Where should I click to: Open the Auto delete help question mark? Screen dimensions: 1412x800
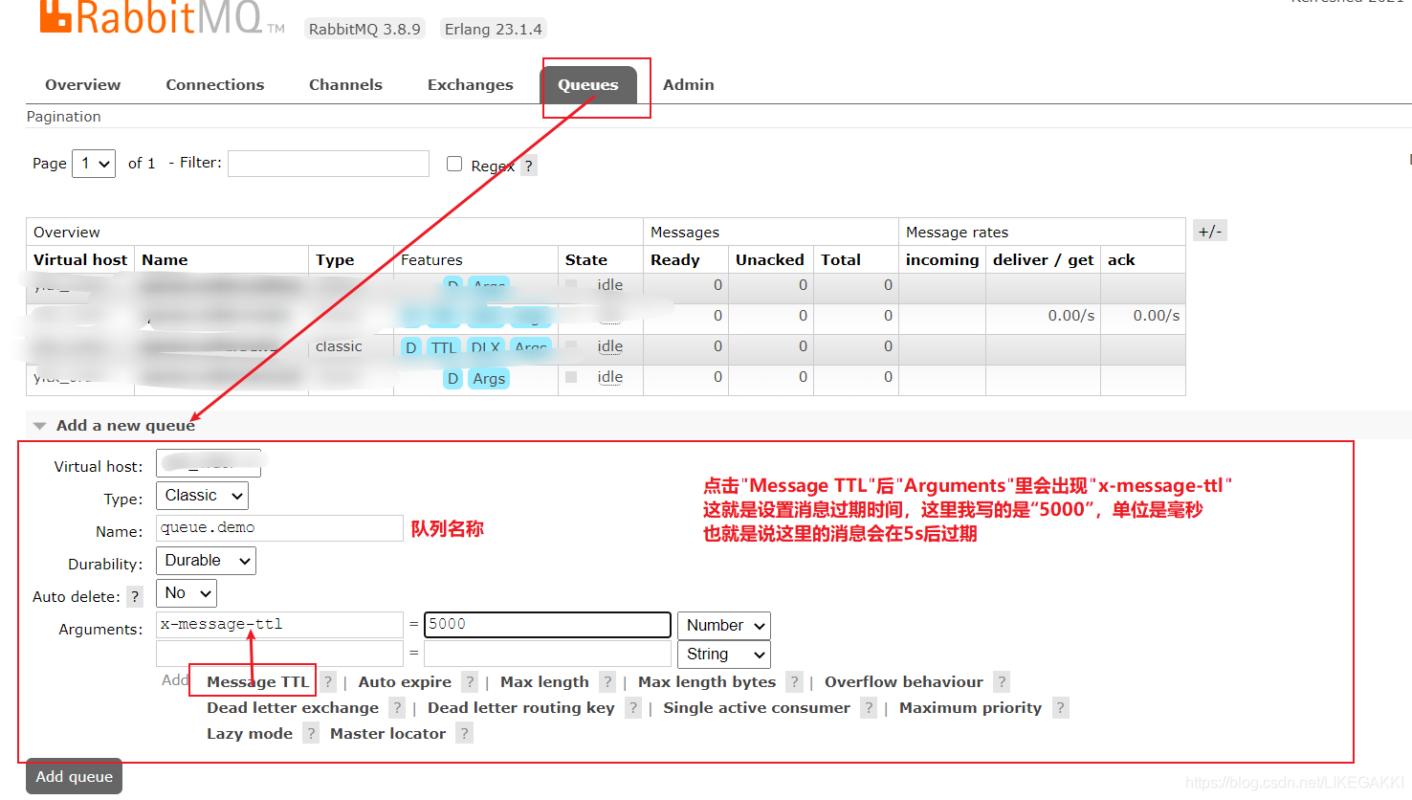pos(135,596)
